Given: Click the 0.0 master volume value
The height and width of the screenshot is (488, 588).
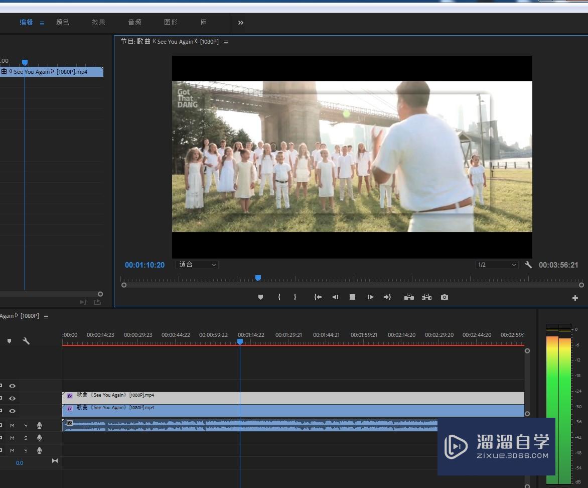Looking at the screenshot, I should click(x=20, y=463).
